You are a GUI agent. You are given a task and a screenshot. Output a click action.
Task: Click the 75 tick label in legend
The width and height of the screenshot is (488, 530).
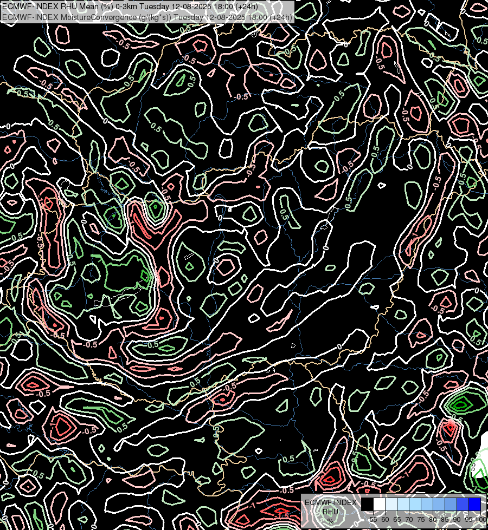click(x=421, y=520)
